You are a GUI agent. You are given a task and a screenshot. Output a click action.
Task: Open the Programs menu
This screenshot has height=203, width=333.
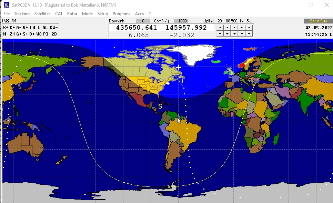point(121,13)
